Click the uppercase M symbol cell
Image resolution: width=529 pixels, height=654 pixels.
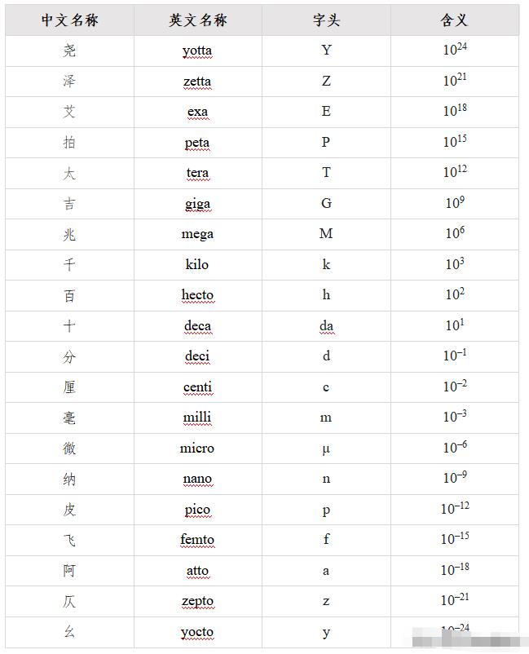point(326,235)
